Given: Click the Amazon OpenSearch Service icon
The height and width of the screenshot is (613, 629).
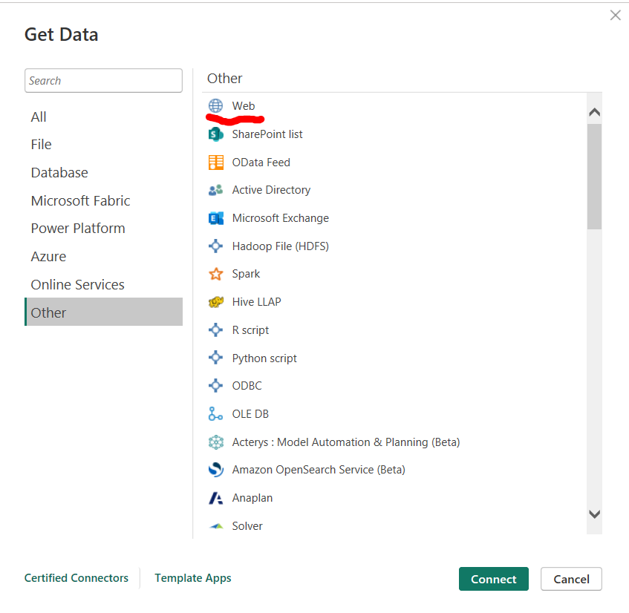Looking at the screenshot, I should (x=216, y=470).
